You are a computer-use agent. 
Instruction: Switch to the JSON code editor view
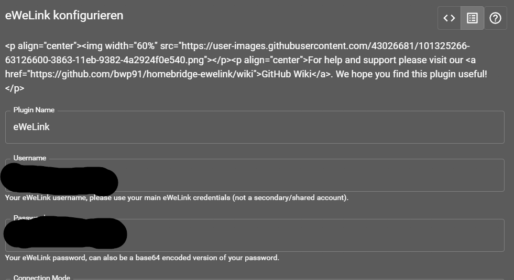pyautogui.click(x=449, y=18)
